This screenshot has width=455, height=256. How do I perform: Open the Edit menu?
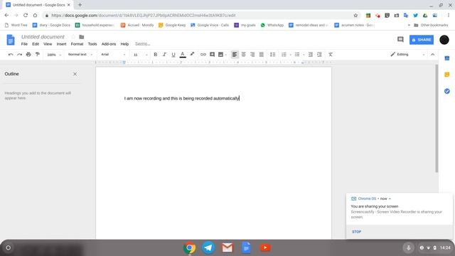[36, 44]
